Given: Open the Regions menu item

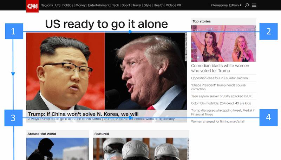Looking at the screenshot, I should 46,5.
